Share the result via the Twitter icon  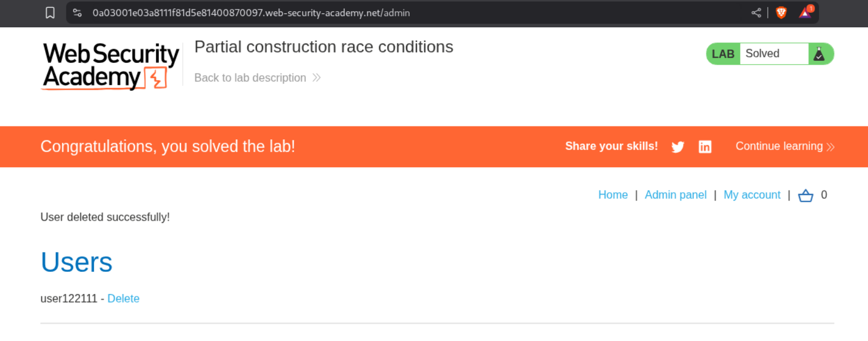(x=677, y=147)
